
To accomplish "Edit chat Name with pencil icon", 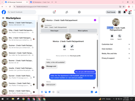I will point(72,46).
